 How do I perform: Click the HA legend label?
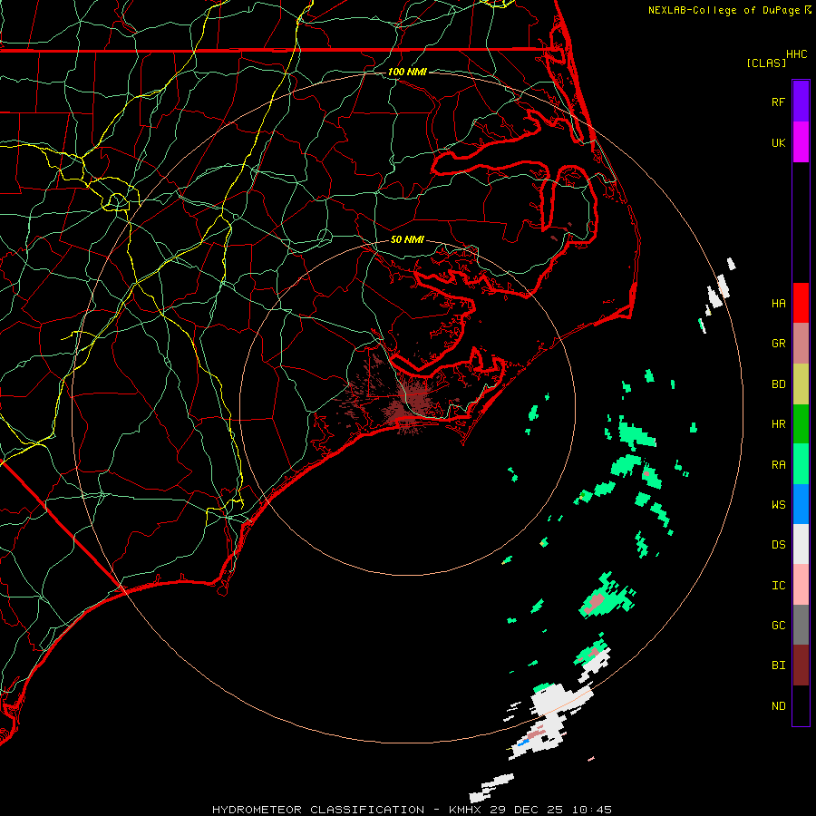pyautogui.click(x=778, y=303)
